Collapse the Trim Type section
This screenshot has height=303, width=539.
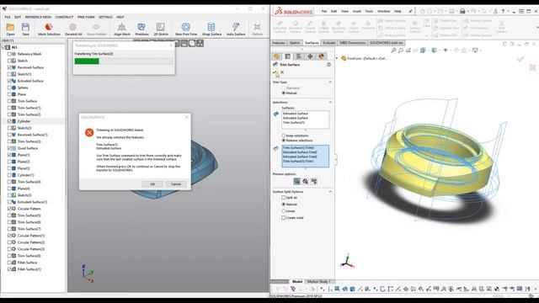point(330,82)
